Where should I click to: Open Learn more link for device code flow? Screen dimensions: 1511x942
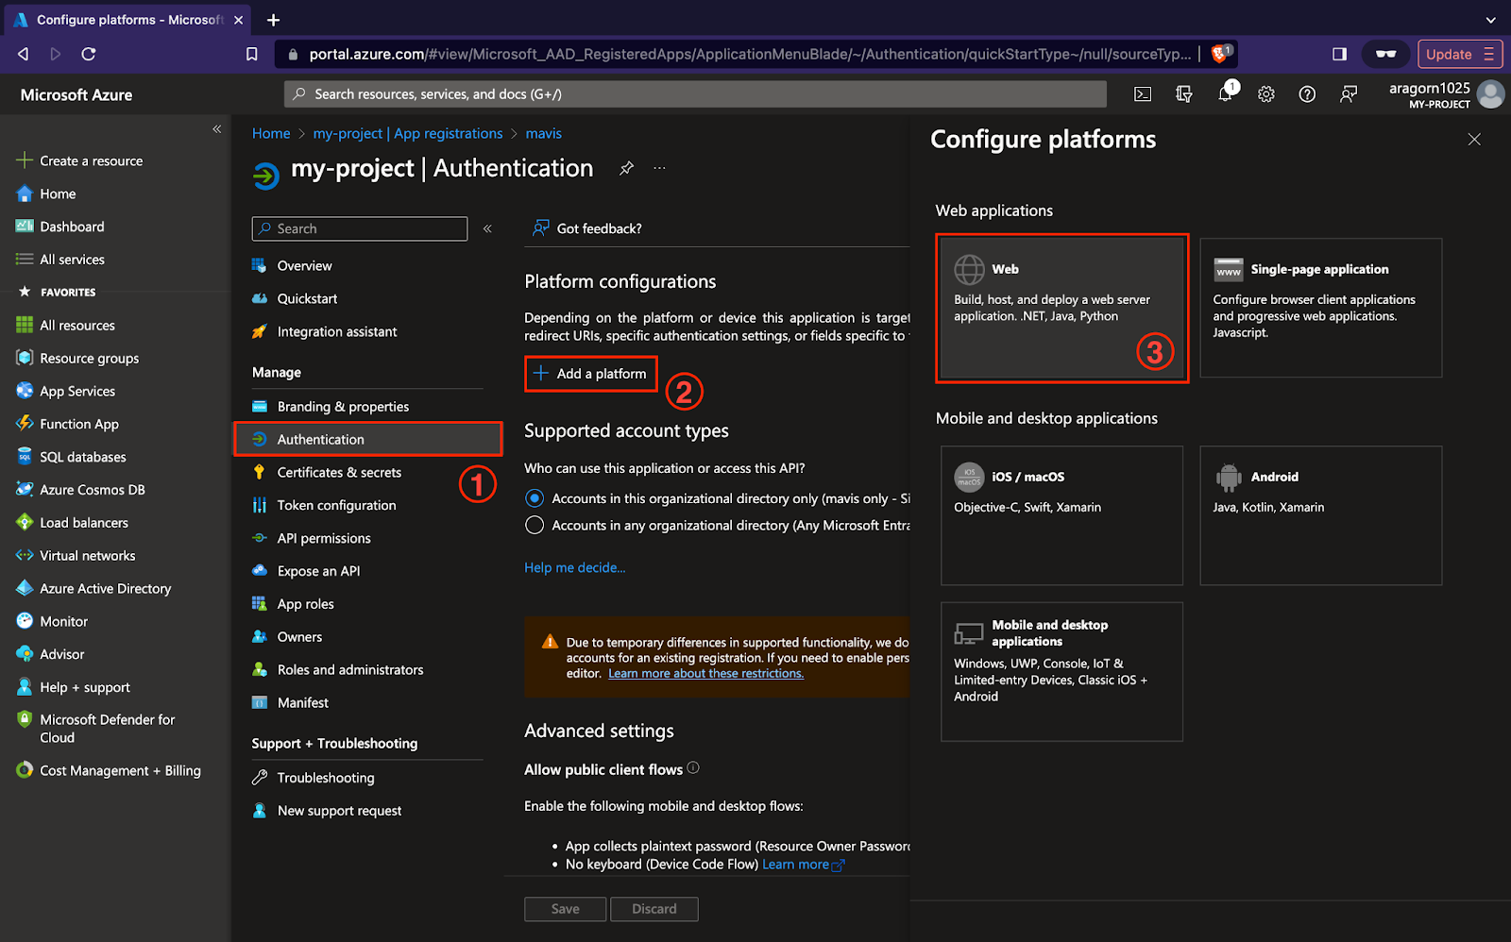pyautogui.click(x=803, y=865)
